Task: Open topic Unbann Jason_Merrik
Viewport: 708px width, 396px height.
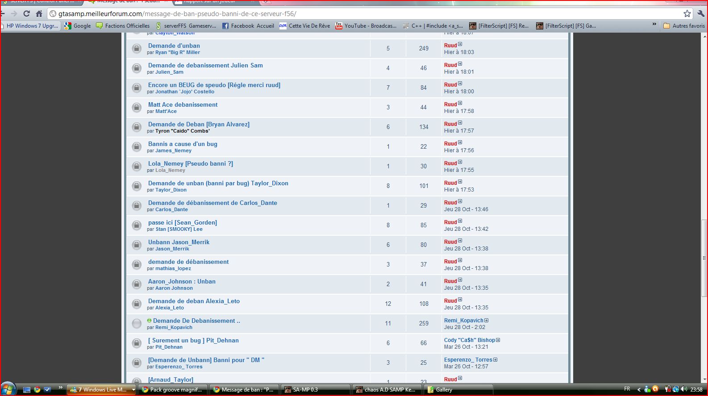Action: coord(179,242)
